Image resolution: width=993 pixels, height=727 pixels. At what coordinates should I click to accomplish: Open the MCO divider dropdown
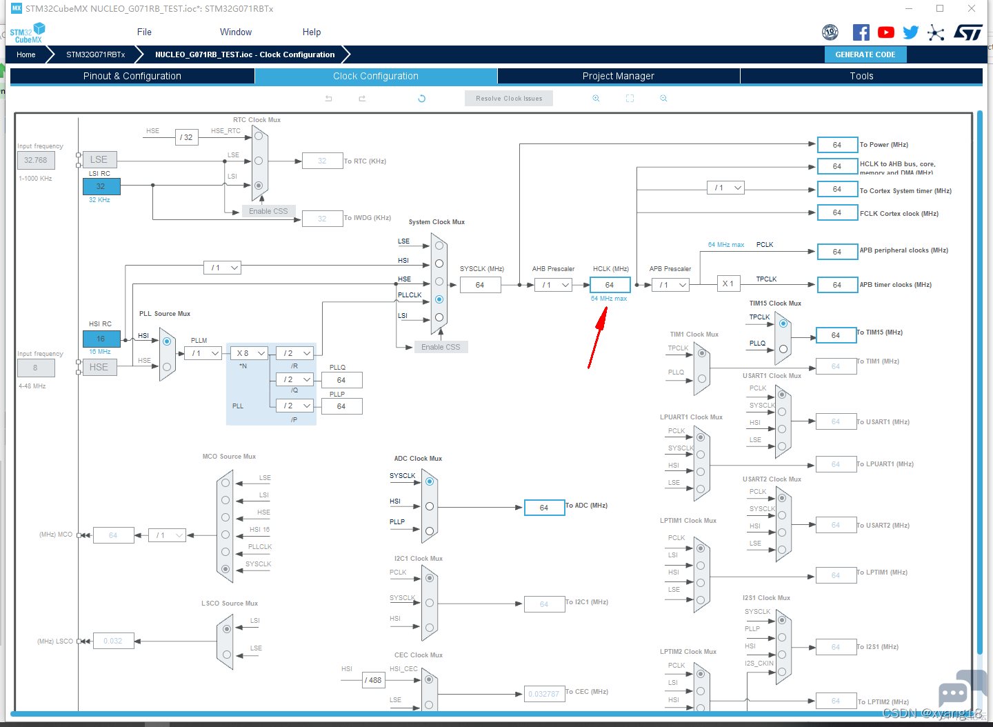coord(168,535)
